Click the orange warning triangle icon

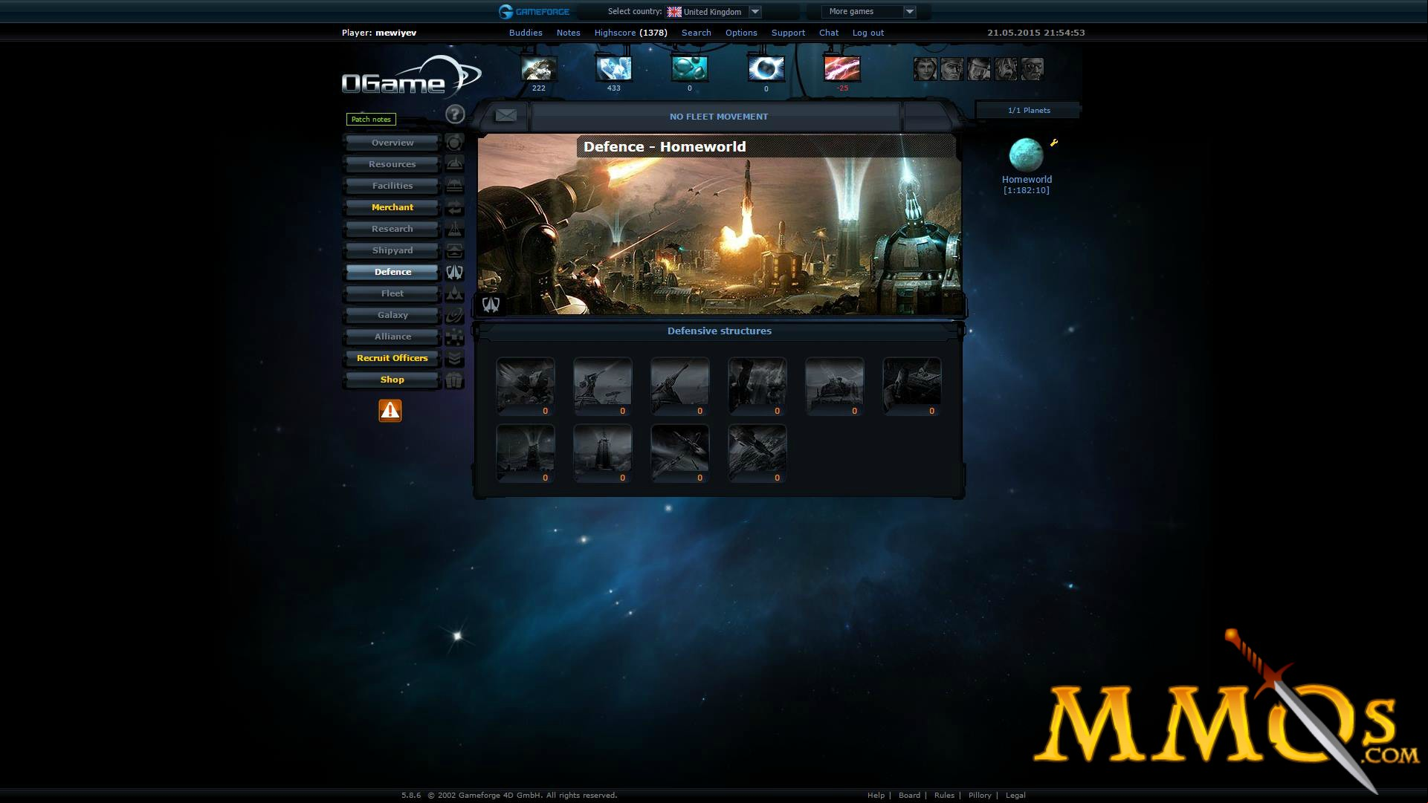pos(390,411)
